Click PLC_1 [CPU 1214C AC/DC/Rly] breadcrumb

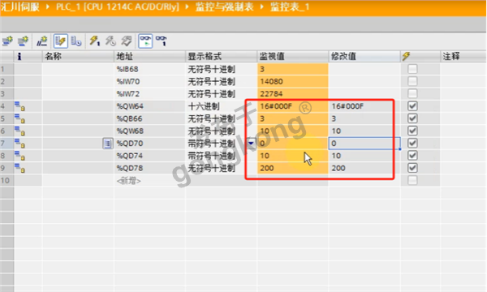click(x=118, y=6)
